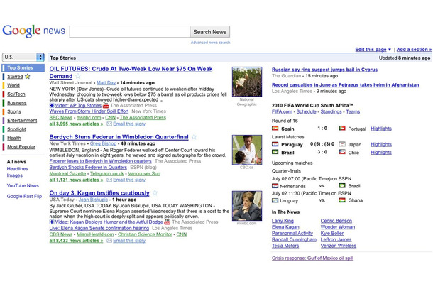Click the Netherlands flag icon
Viewport: 433px width, 284px height.
(x=275, y=185)
